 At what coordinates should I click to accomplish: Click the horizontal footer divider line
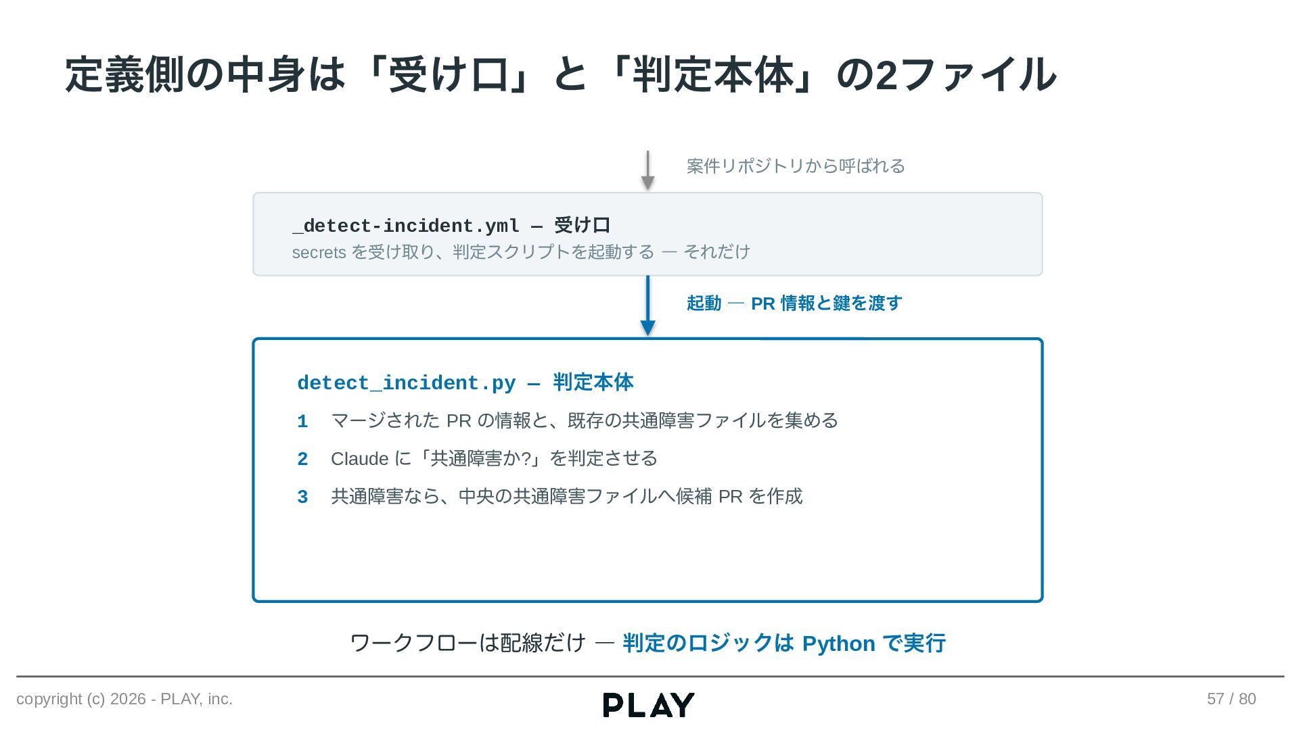point(650,676)
